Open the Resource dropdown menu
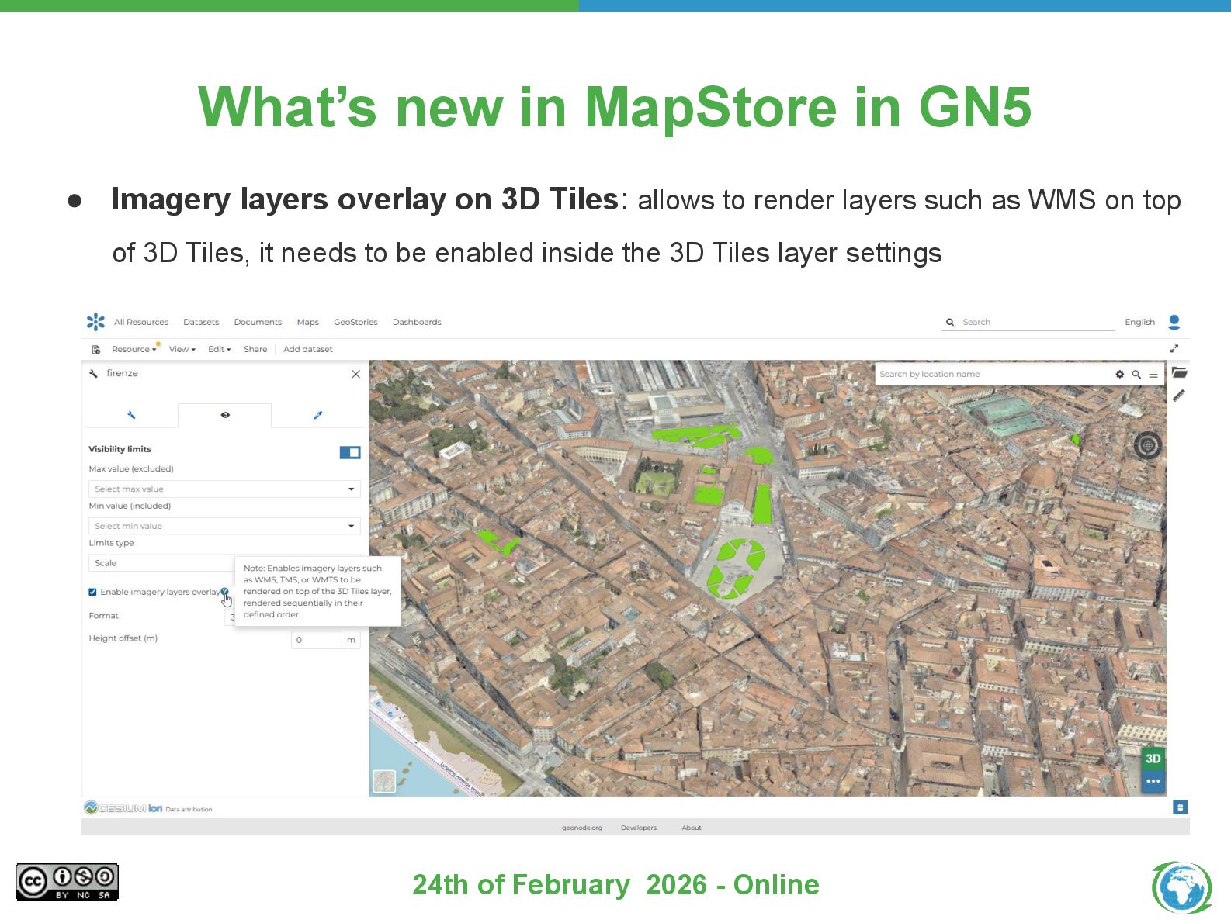 pyautogui.click(x=134, y=349)
